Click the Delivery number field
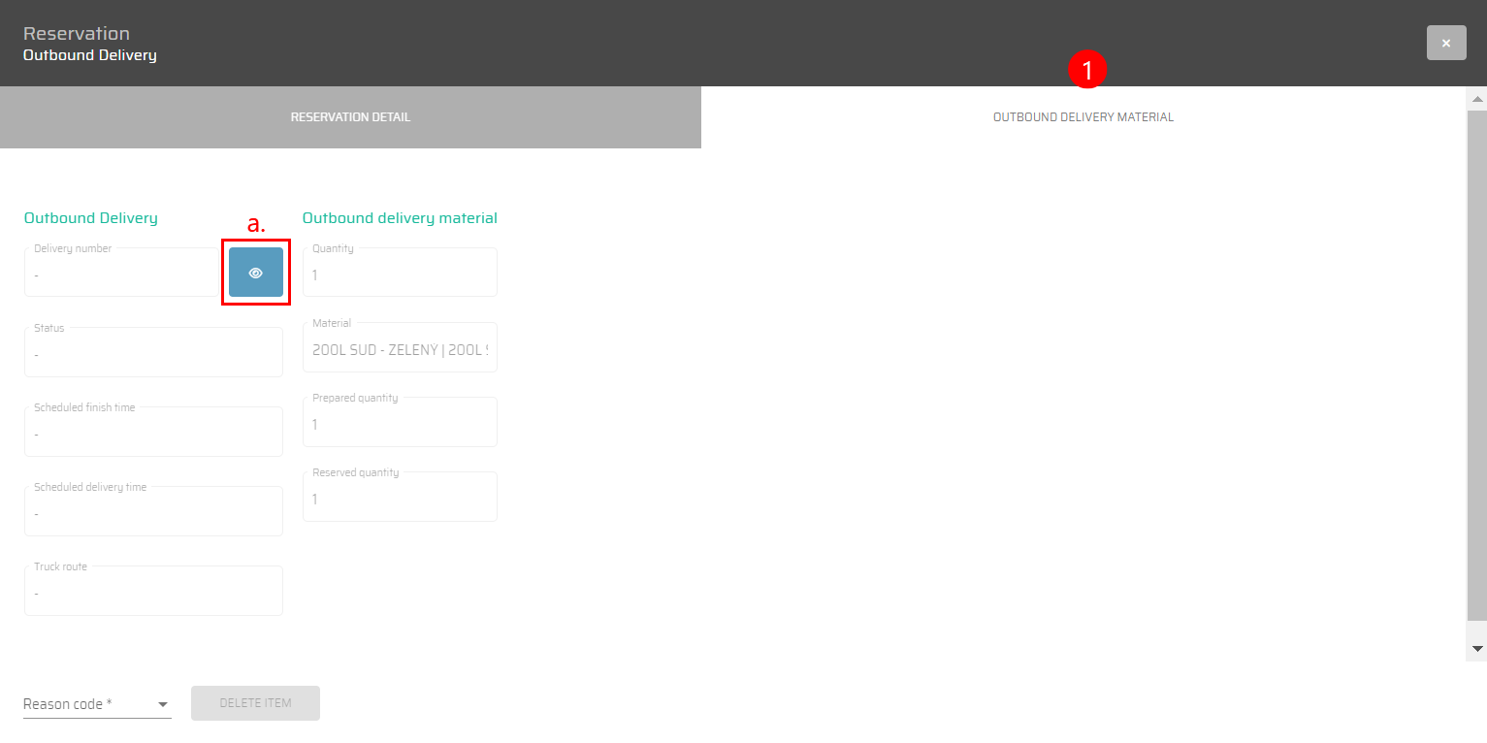This screenshot has width=1487, height=743. click(122, 275)
